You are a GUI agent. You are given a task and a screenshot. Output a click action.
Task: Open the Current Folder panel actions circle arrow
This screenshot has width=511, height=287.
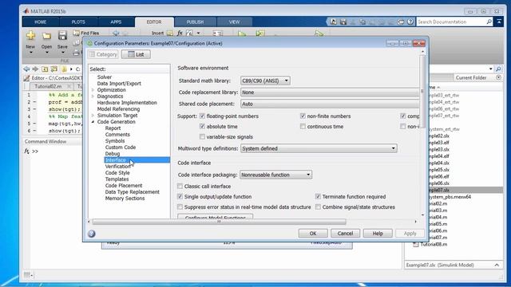(x=498, y=77)
